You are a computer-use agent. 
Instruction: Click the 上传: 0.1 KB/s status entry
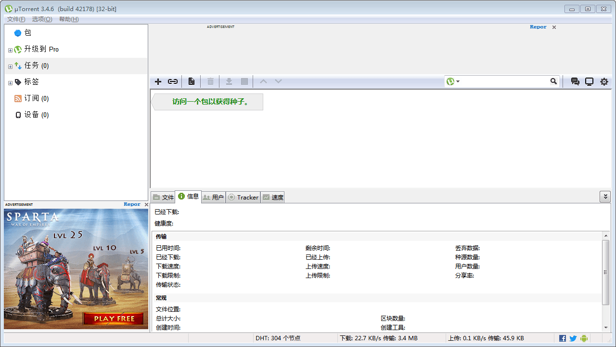[x=486, y=338]
